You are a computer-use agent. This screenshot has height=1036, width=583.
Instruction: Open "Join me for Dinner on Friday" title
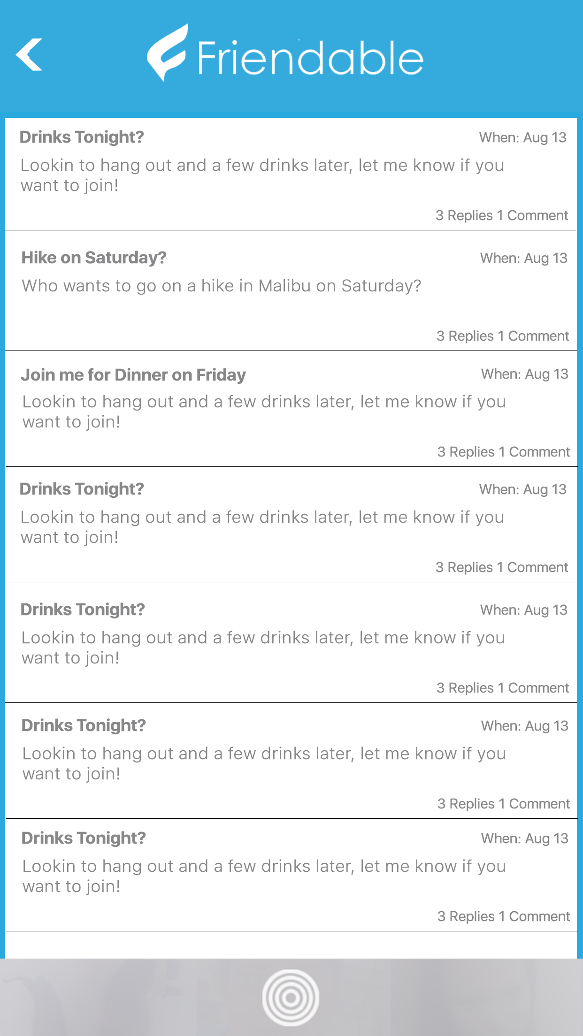click(133, 375)
